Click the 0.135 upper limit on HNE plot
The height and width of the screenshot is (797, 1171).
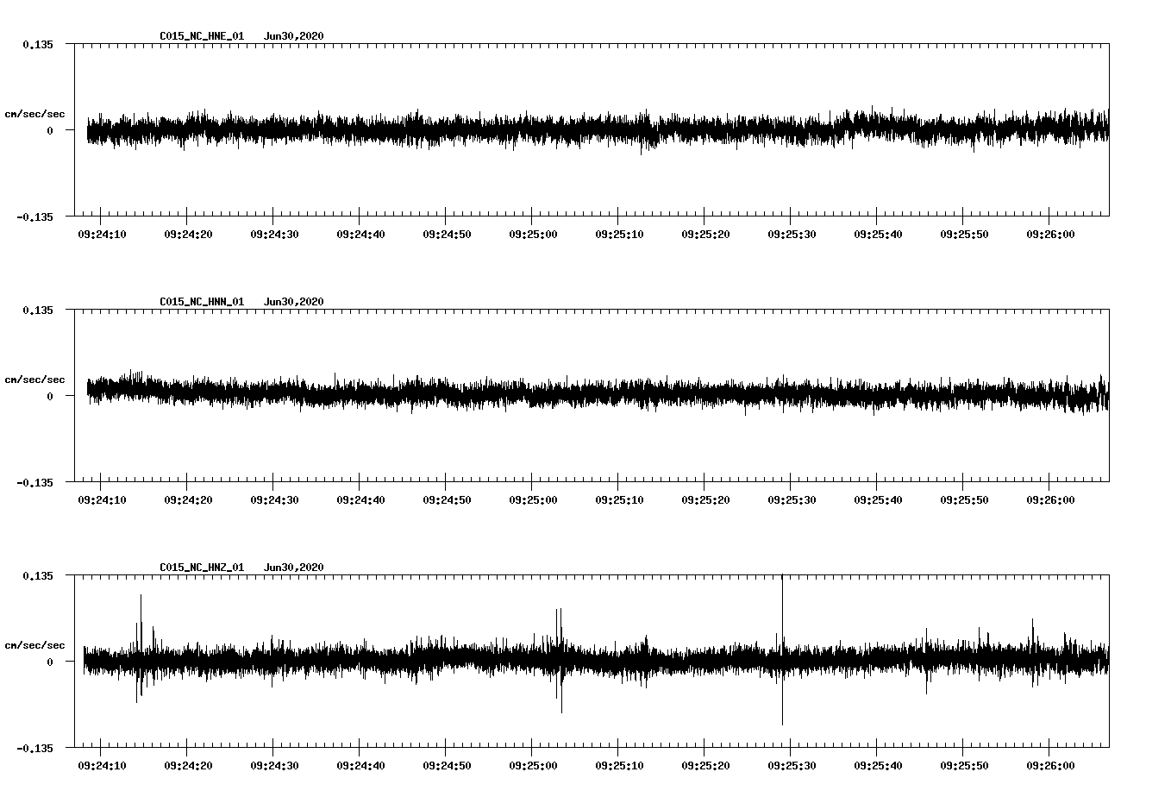tap(37, 44)
